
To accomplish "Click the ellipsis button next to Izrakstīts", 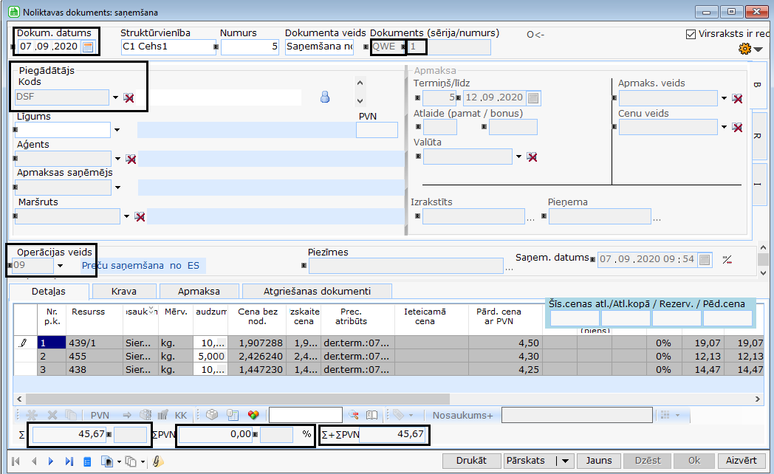I will pos(530,218).
